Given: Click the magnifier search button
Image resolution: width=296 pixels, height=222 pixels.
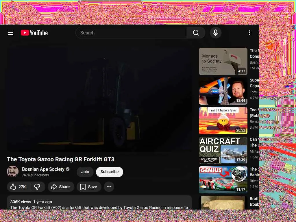Looking at the screenshot, I should click(196, 33).
